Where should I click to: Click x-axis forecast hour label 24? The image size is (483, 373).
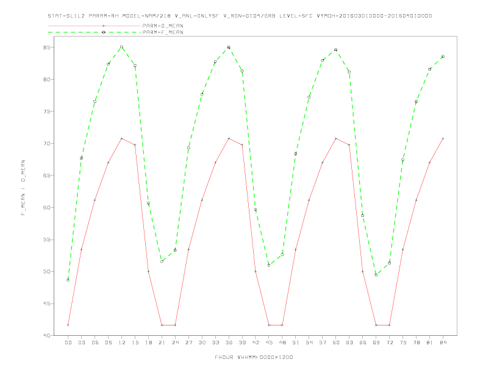pyautogui.click(x=175, y=343)
